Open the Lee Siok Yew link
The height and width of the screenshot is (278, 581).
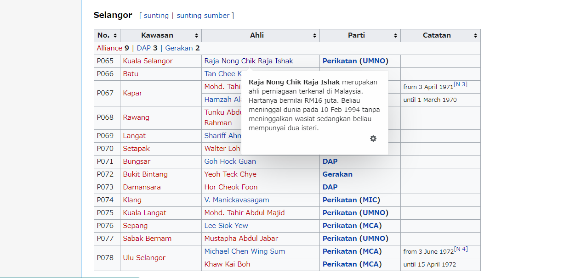click(226, 226)
